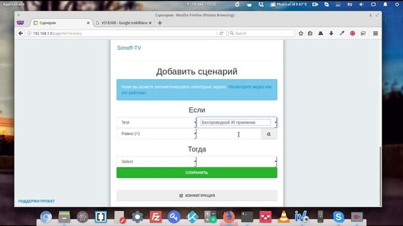Open the Applications menu in top panel
Viewport: 403px width, 226px height.
[x=13, y=4]
